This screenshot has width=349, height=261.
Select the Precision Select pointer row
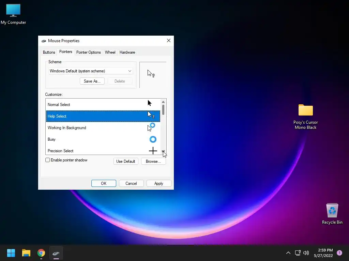(103, 150)
